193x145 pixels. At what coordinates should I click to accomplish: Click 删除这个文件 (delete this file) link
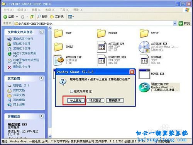[x=22, y=67]
